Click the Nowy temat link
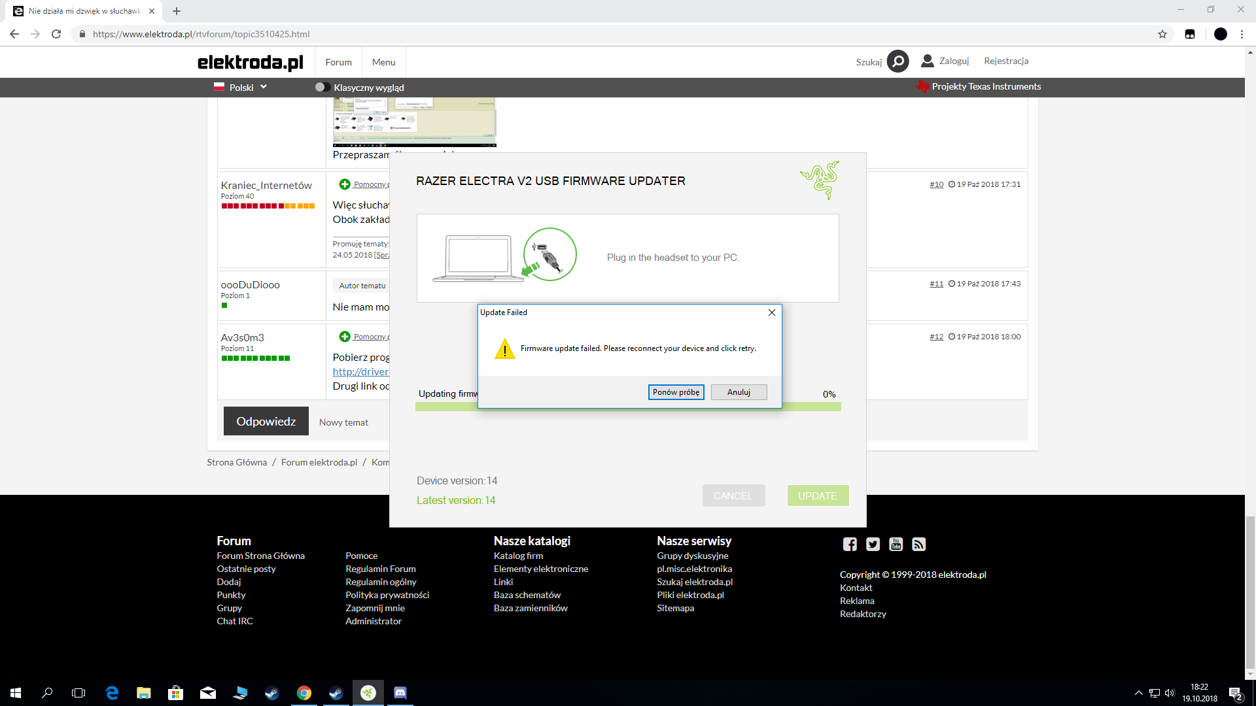This screenshot has width=1256, height=706. point(343,422)
